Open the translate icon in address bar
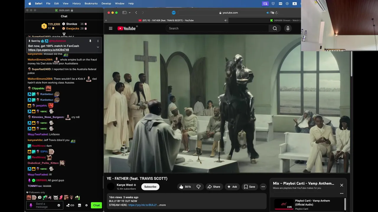Viewport: 378px width, 212px height. (272, 13)
